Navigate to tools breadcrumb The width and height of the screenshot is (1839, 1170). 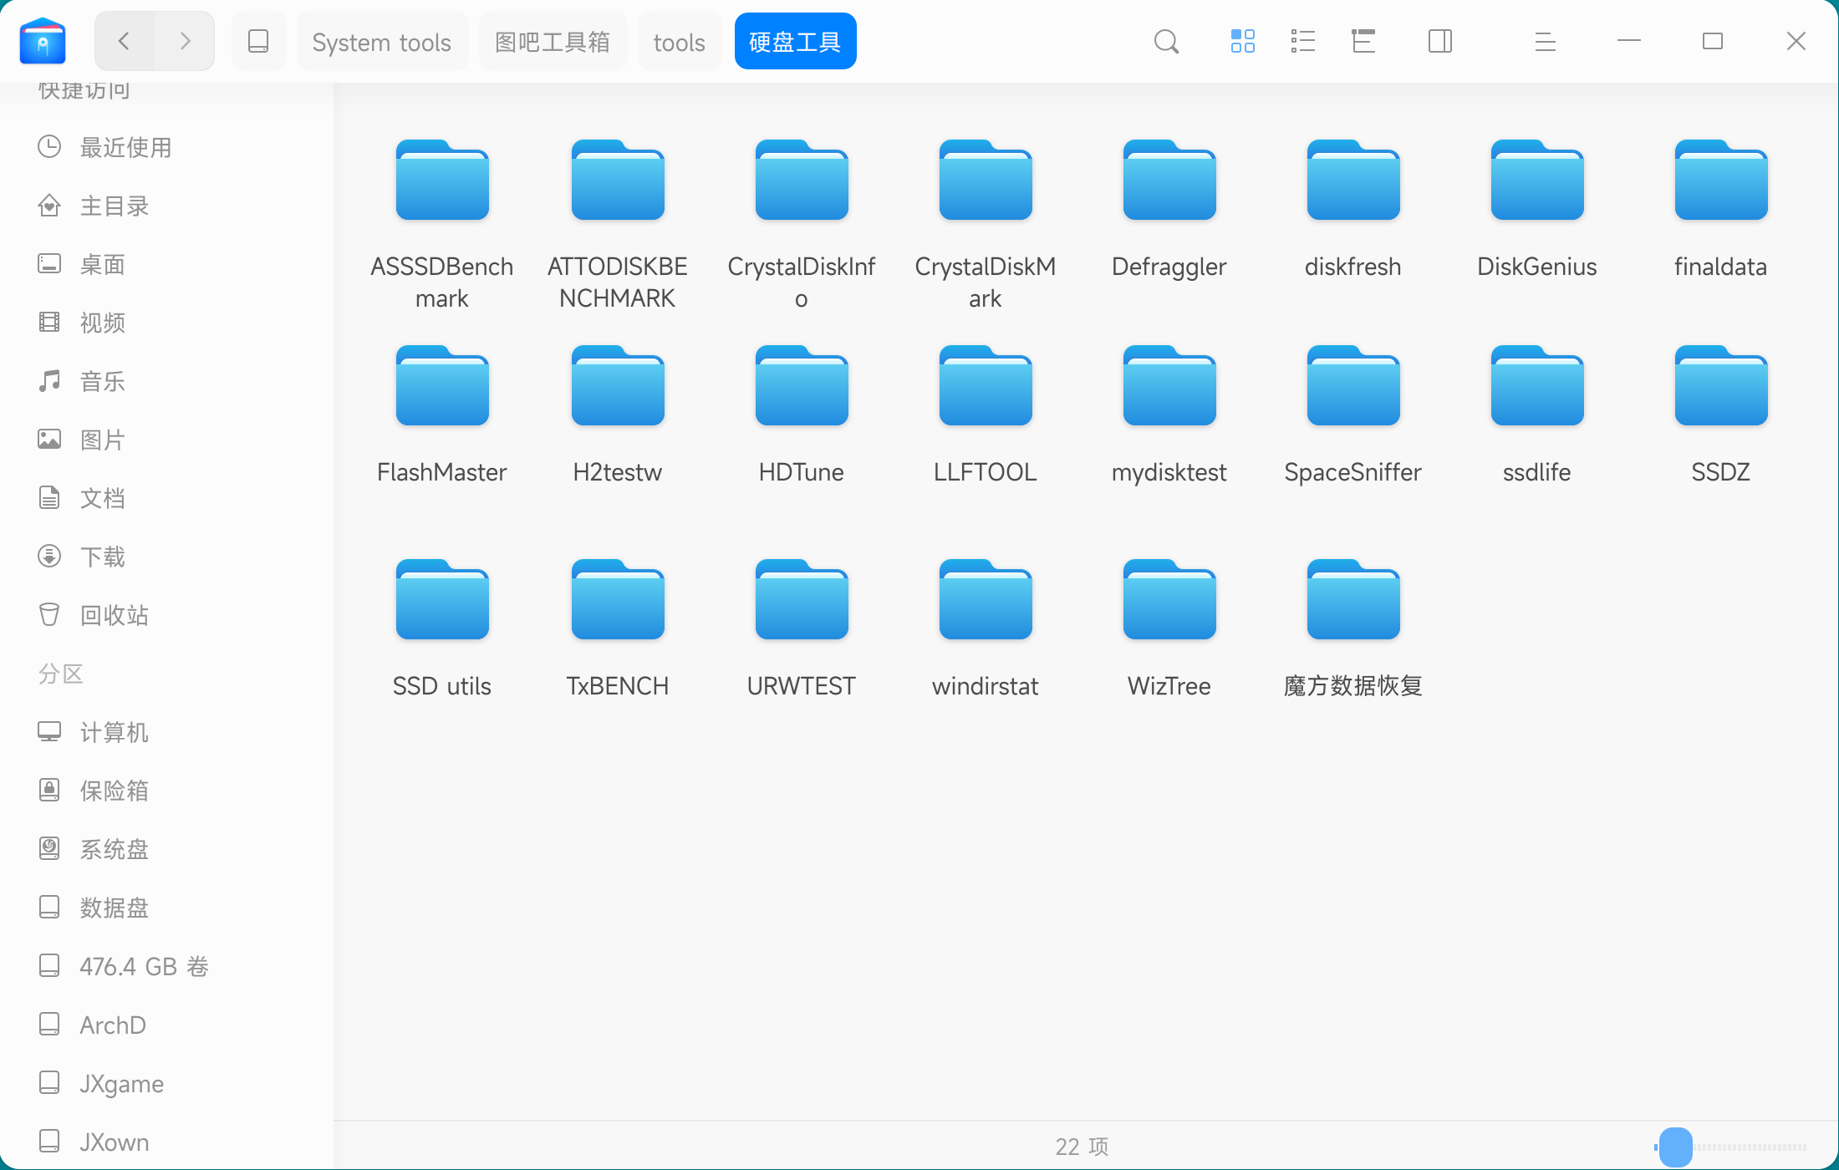[x=680, y=42]
